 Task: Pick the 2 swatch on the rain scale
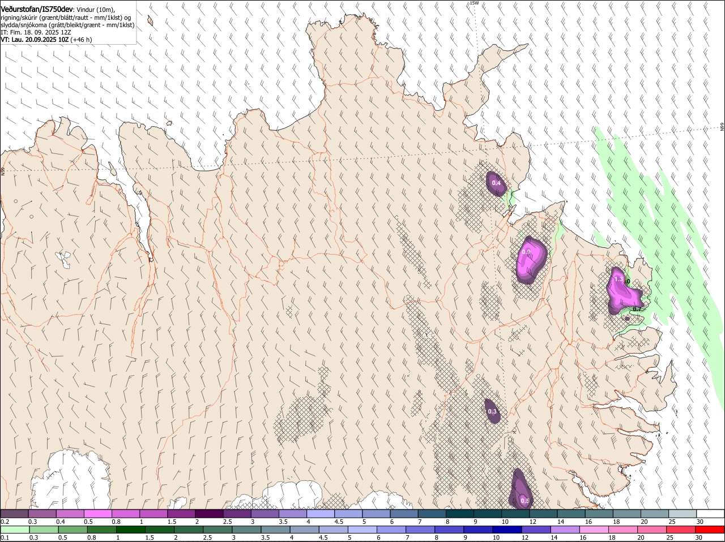pos(189,530)
